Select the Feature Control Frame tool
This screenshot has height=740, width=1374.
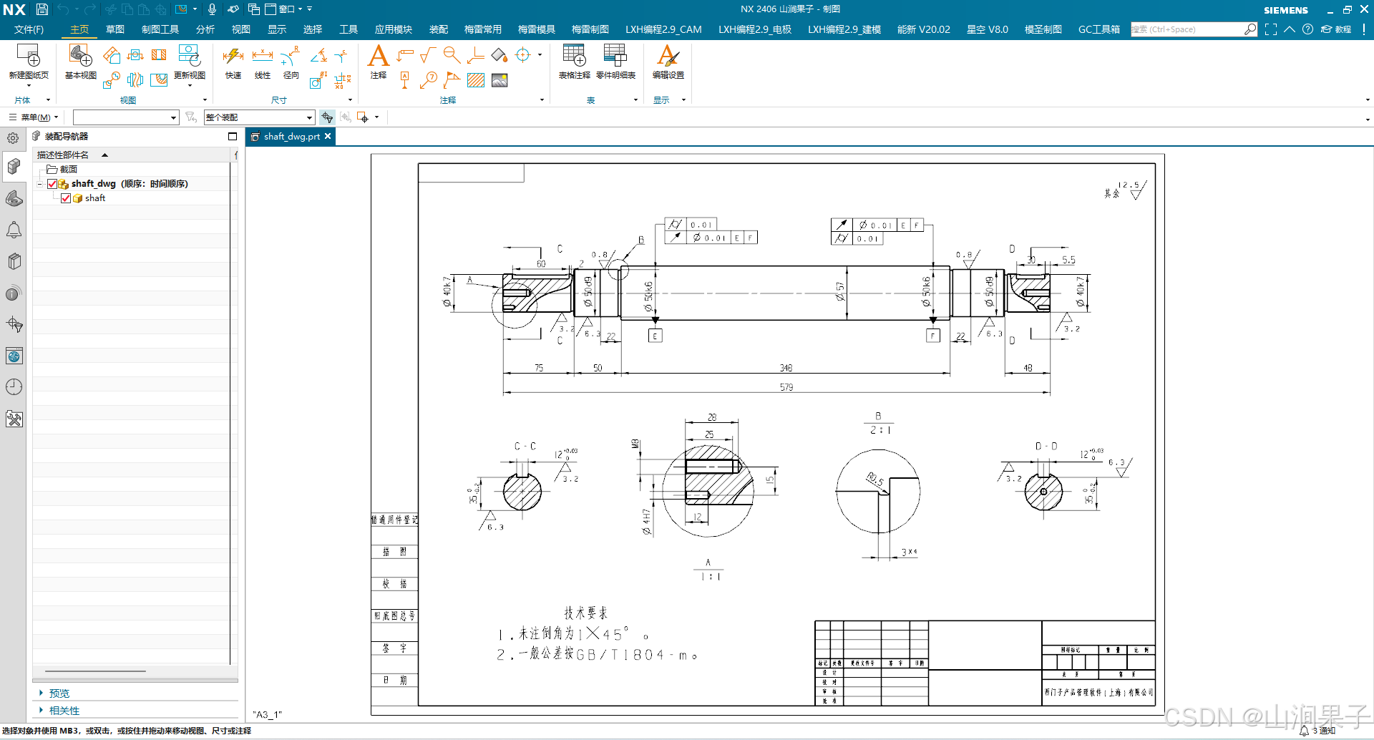(x=405, y=55)
